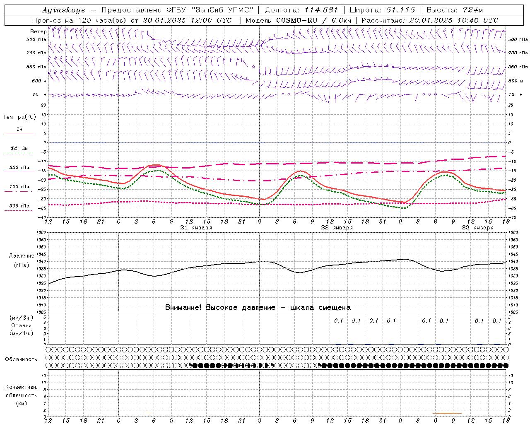This screenshot has width=530, height=424.
Task: Click the Осадки precipitation label
Action: pyautogui.click(x=22, y=325)
